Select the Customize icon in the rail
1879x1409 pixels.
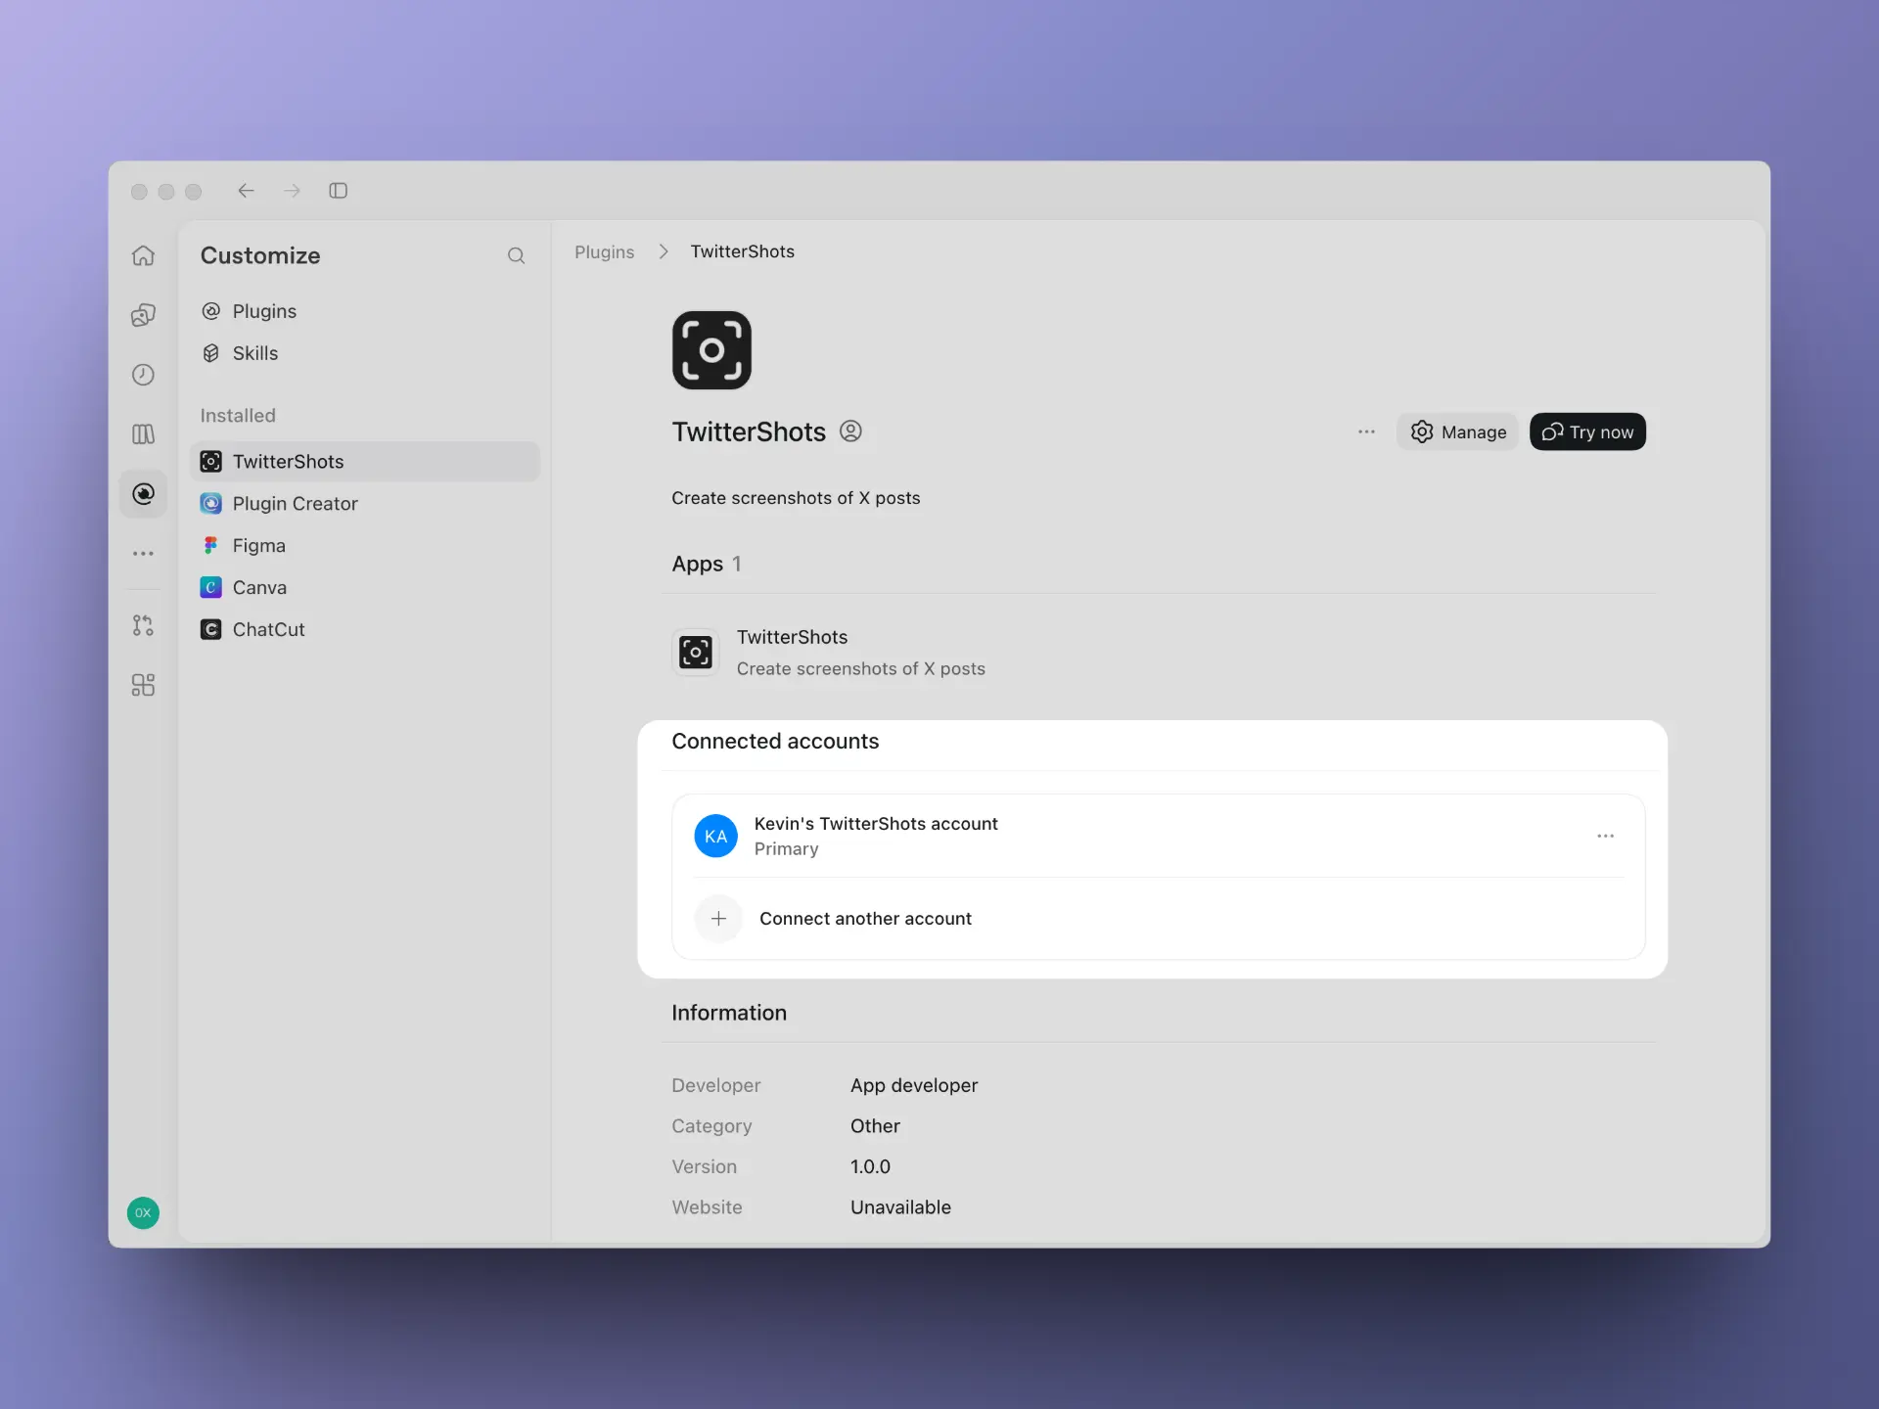(x=143, y=494)
